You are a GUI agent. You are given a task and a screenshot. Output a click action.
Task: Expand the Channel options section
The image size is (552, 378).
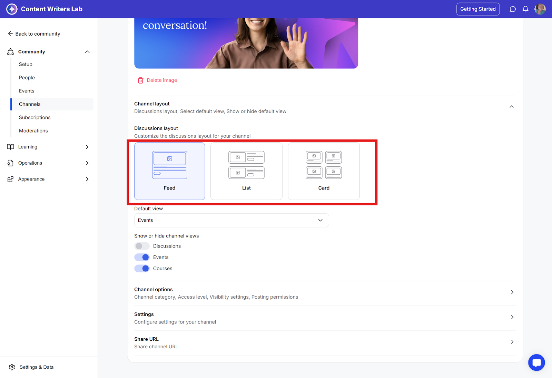(x=512, y=292)
